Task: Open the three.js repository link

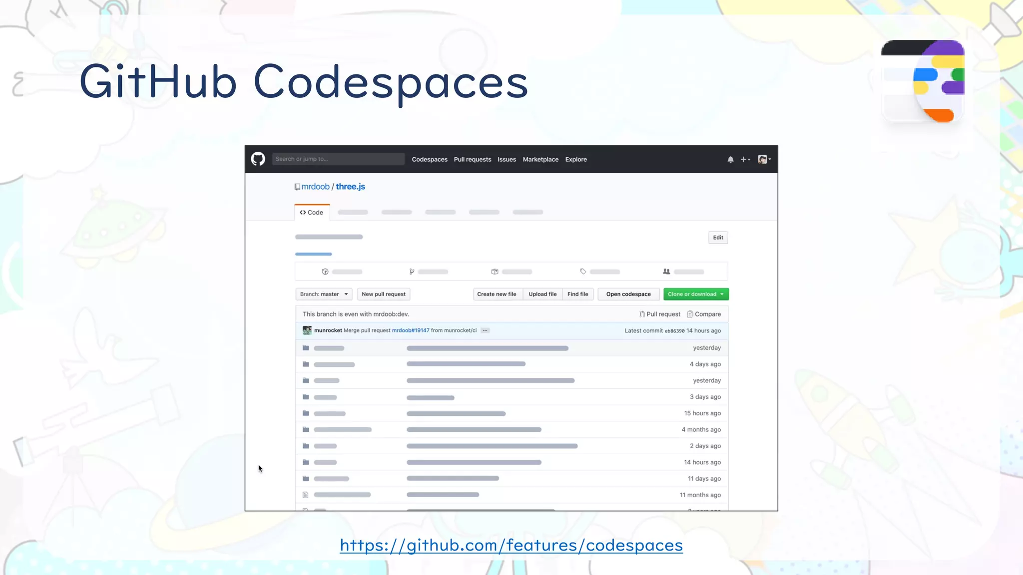Action: click(x=350, y=187)
